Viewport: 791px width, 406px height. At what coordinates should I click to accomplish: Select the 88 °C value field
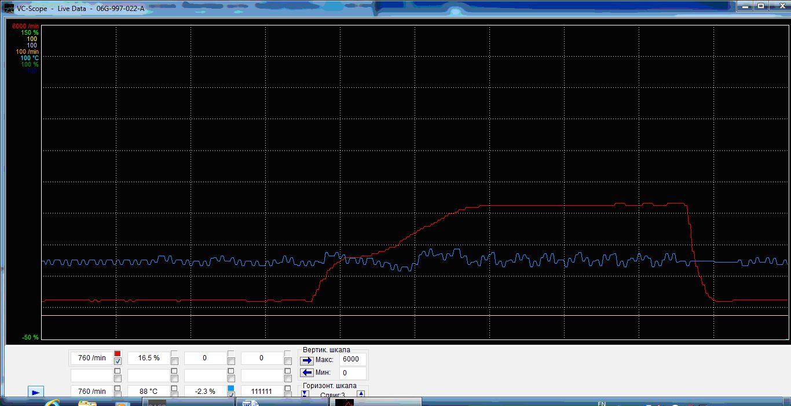pyautogui.click(x=149, y=392)
